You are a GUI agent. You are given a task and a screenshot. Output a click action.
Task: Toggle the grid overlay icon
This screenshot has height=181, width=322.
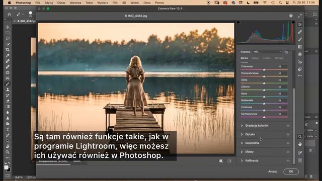(300, 160)
